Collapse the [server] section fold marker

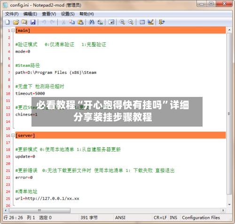tap(13, 135)
